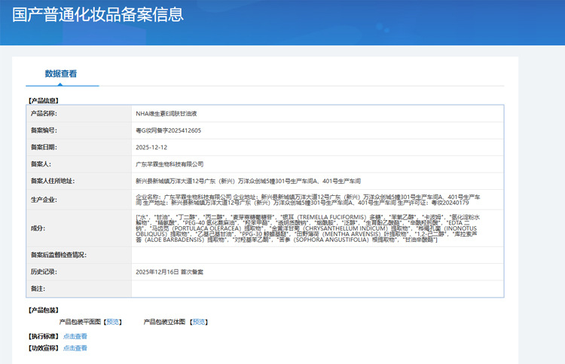Click the 产品名称 row label
This screenshot has height=364, width=565.
point(44,114)
